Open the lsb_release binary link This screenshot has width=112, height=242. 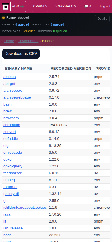(x=13, y=228)
